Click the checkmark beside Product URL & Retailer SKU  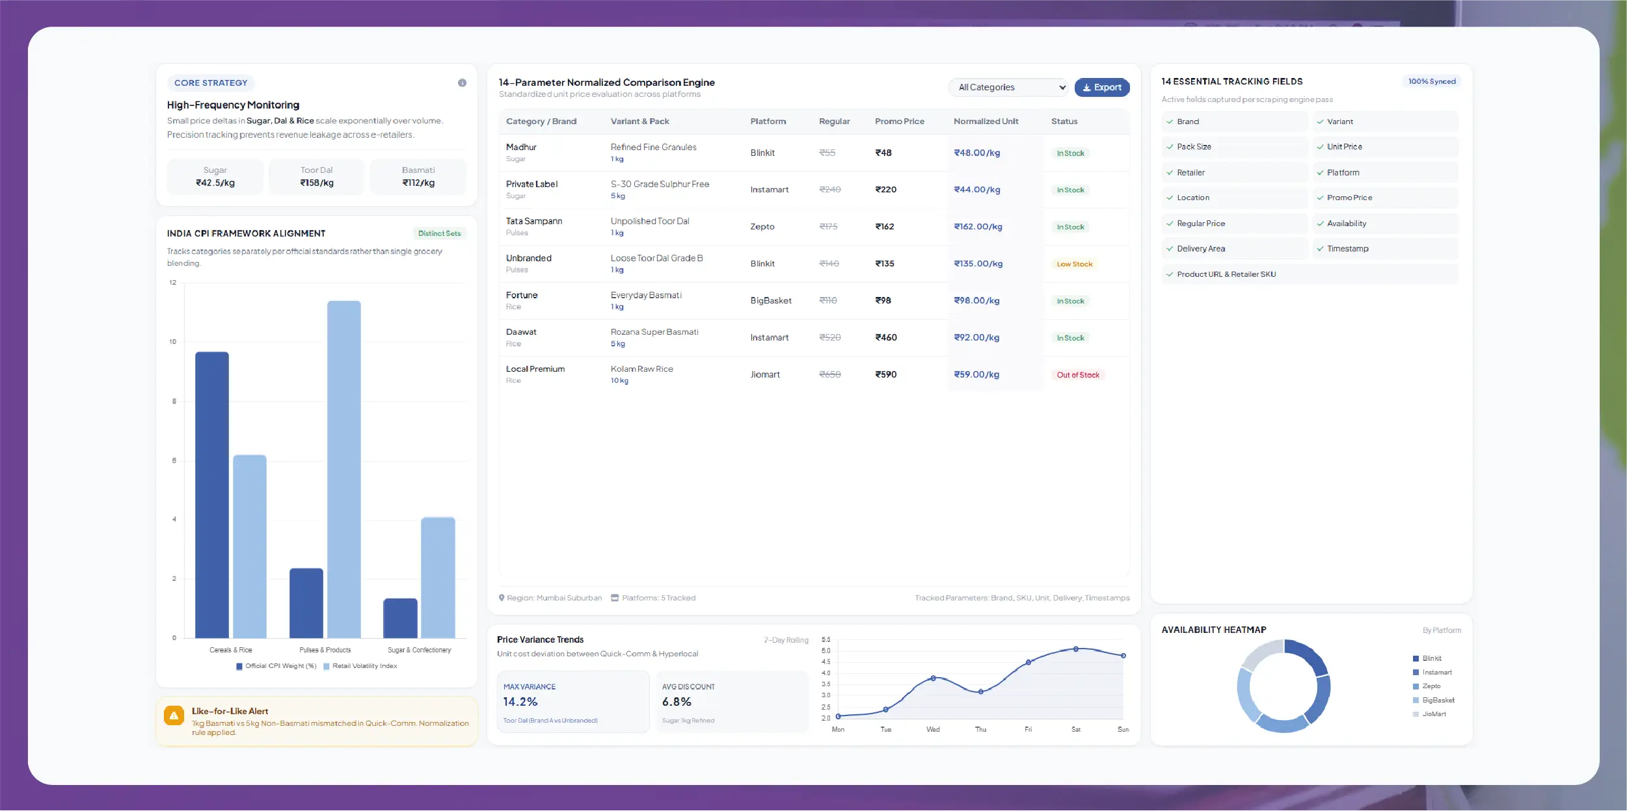tap(1170, 275)
